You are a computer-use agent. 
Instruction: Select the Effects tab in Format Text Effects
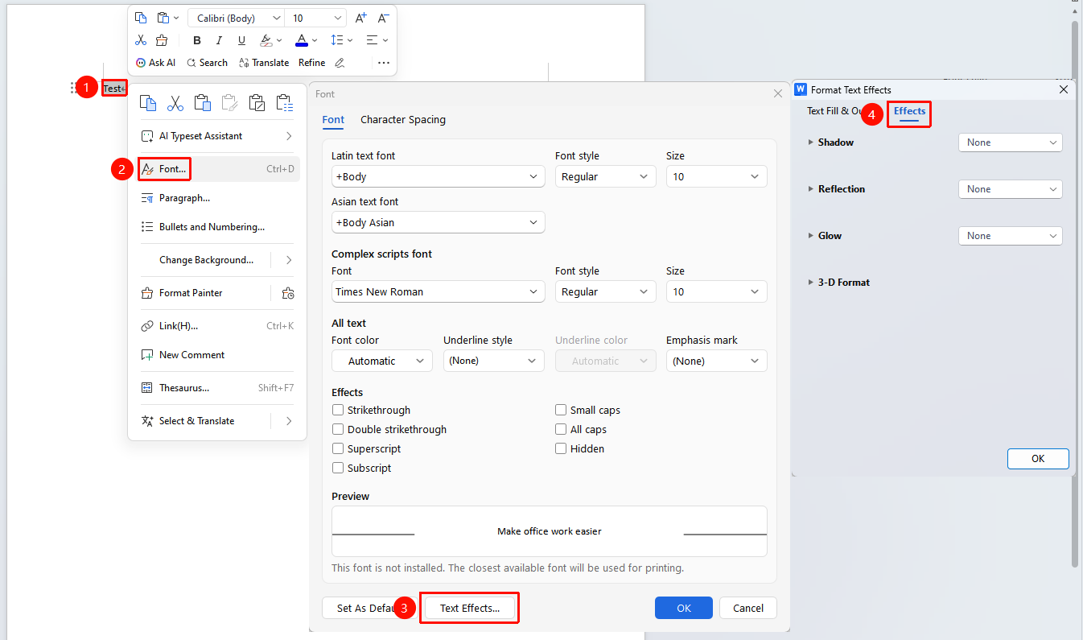pos(910,112)
